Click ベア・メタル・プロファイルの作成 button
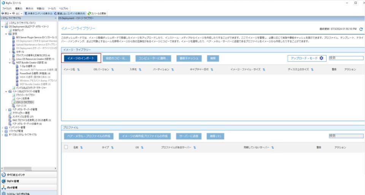Screen dimensions: 365x195 tap(89, 136)
